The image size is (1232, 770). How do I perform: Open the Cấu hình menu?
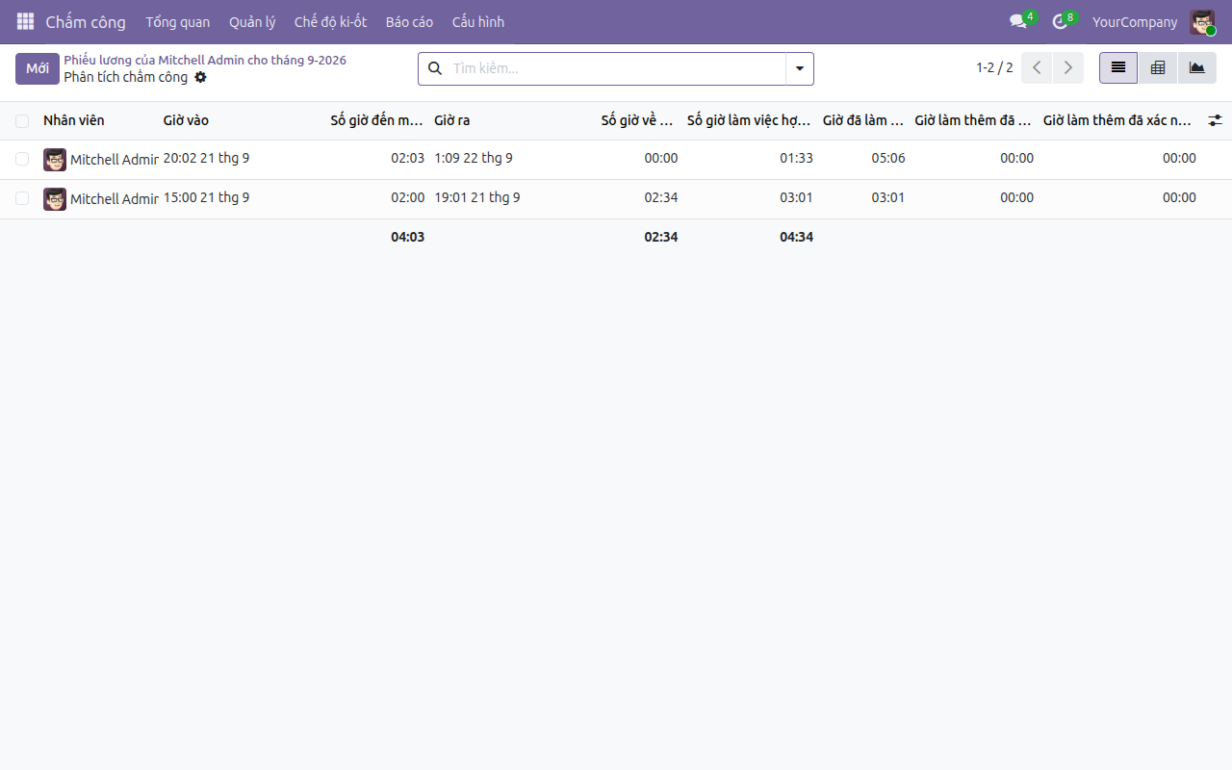pos(478,21)
